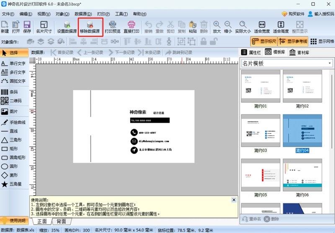
Task: Click 移除数据源 remove data source icon
Action: [90, 27]
